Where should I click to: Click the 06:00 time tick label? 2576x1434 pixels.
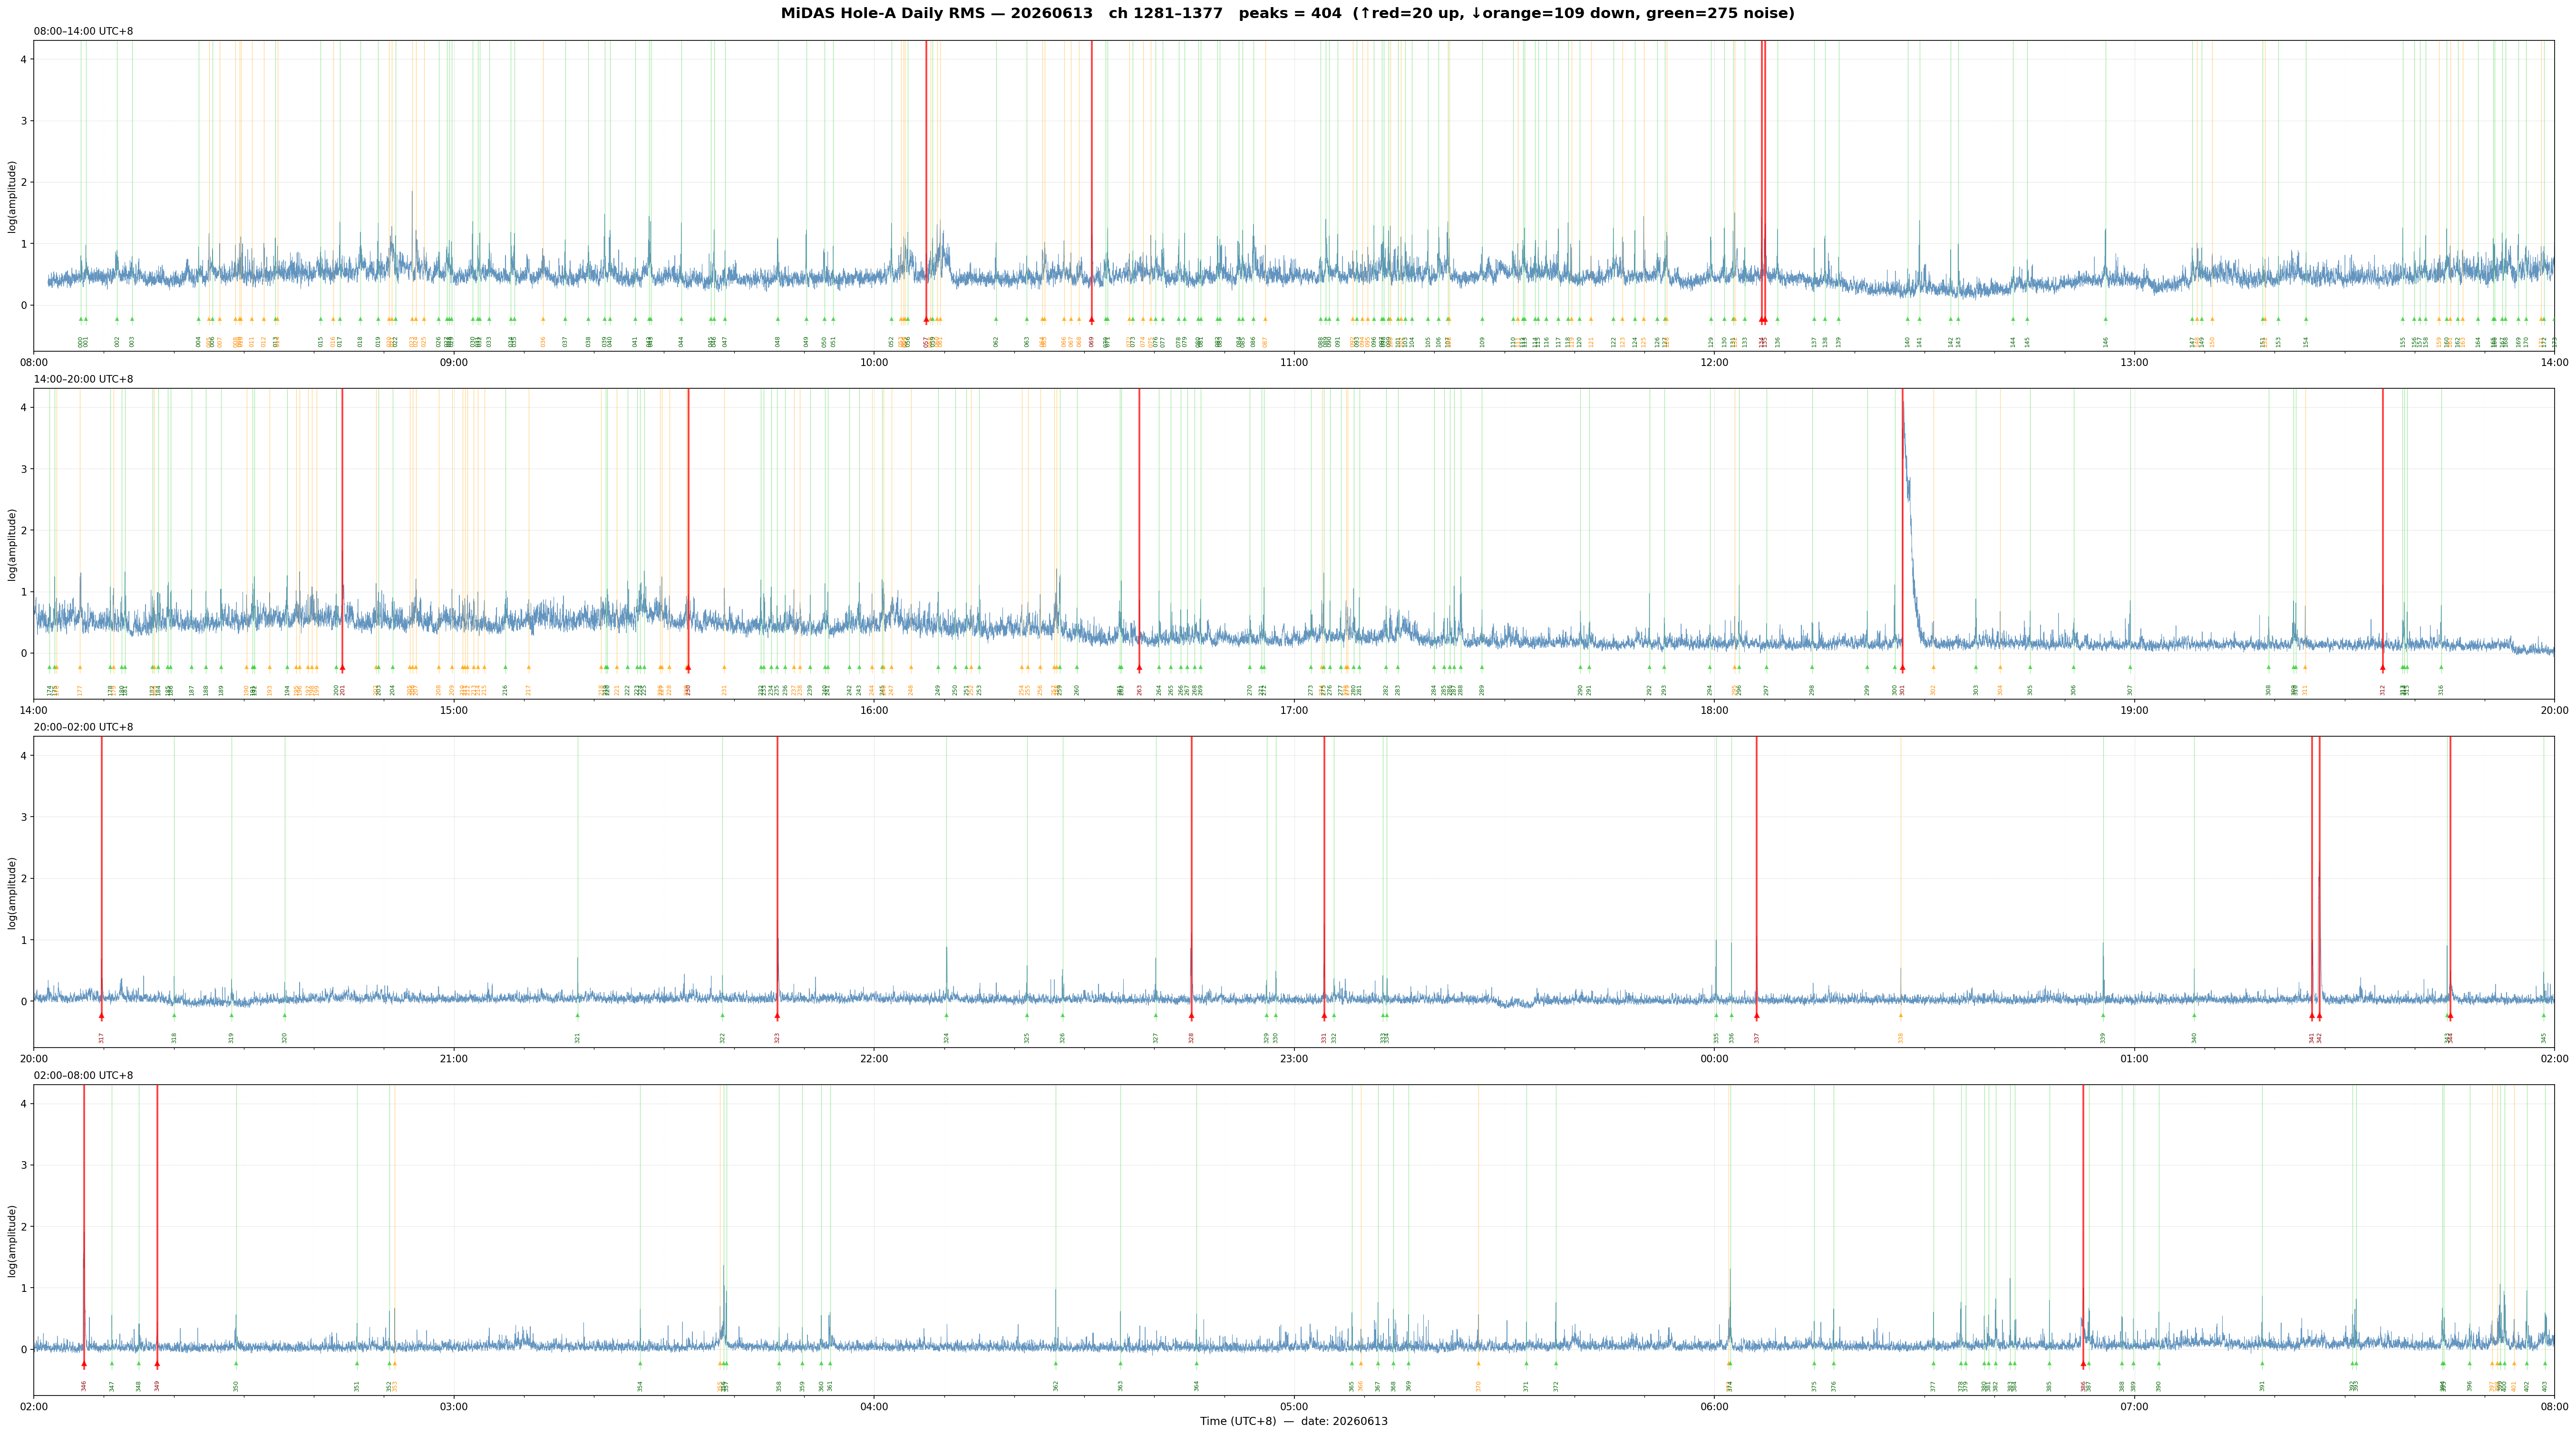[1714, 1406]
